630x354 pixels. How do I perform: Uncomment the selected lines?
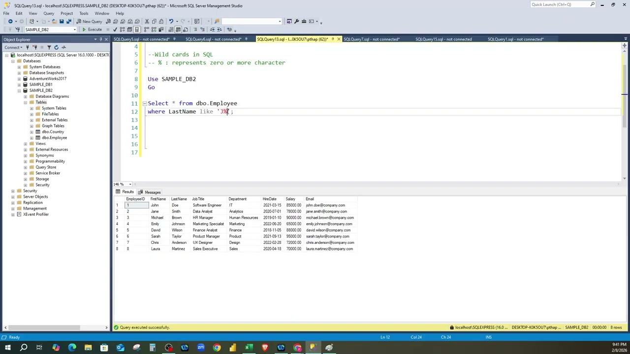[202, 29]
